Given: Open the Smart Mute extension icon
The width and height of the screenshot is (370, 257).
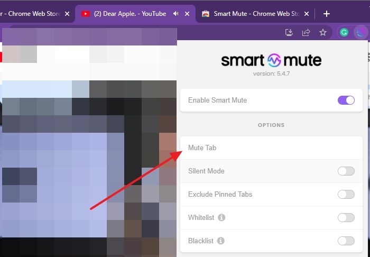Looking at the screenshot, I should tap(361, 32).
